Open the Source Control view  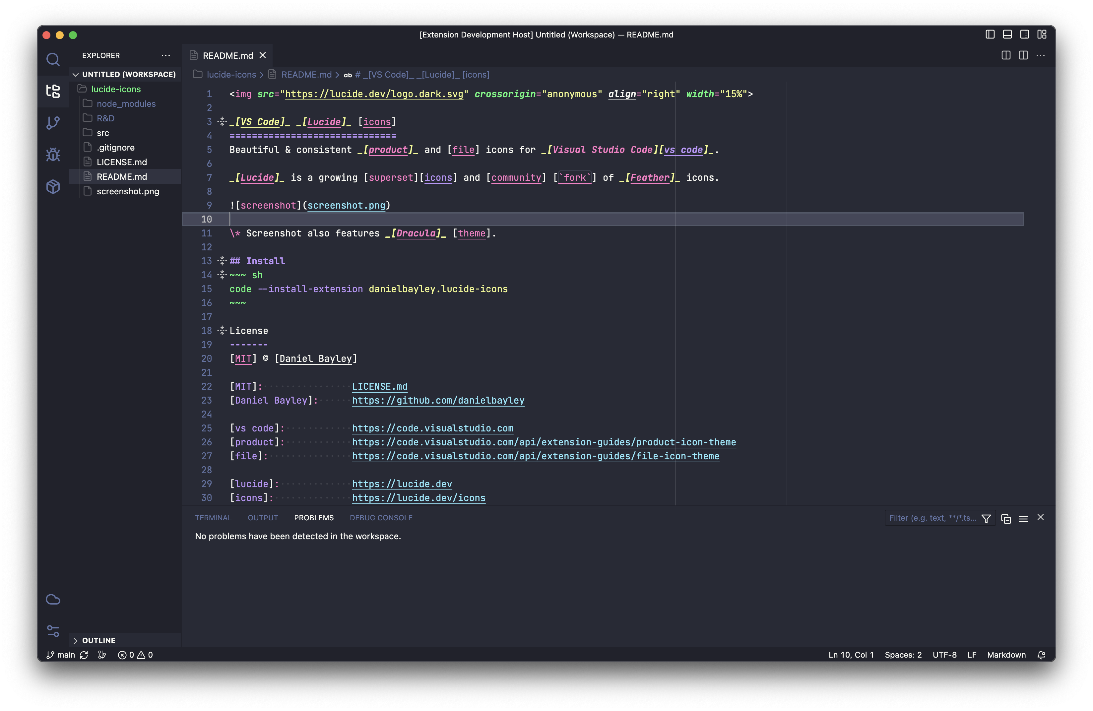pyautogui.click(x=53, y=123)
